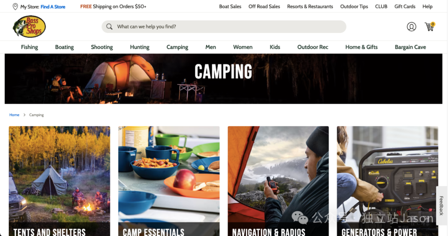The image size is (448, 236).
Task: Open the Navigation & Radios category tile
Action: click(x=278, y=181)
